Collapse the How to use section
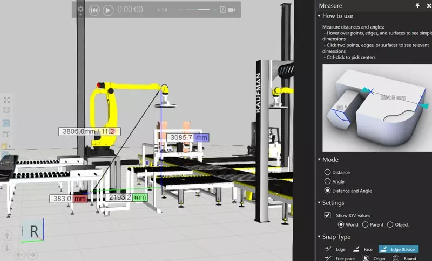 coord(319,16)
